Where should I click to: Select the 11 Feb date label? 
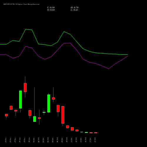[x=71, y=140]
